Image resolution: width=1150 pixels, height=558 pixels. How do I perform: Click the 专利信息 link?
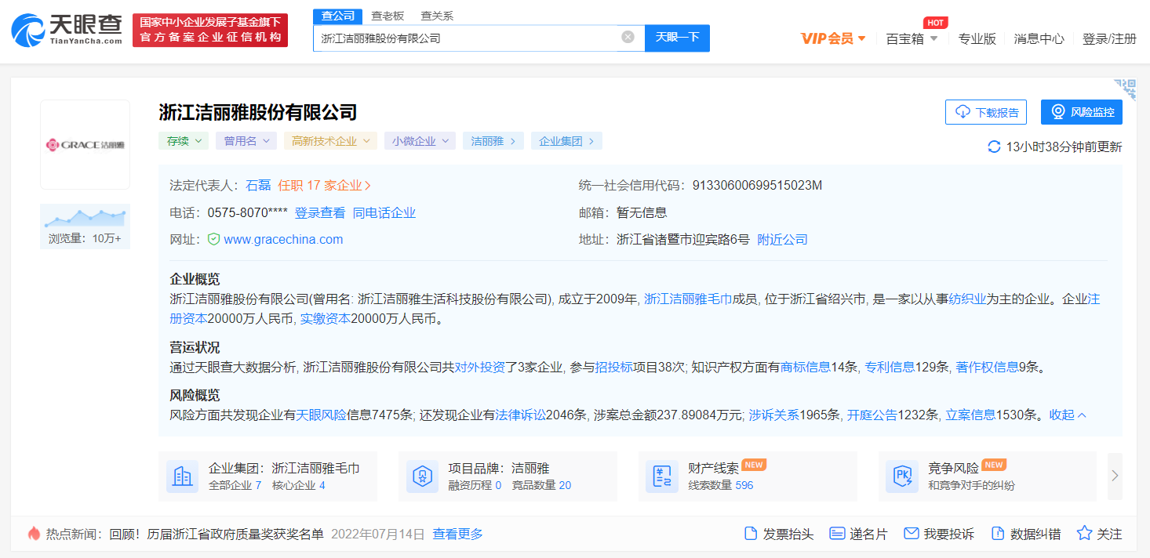coord(890,367)
